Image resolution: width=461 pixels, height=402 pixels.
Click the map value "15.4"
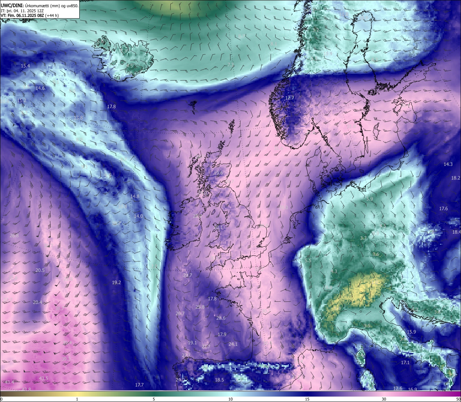[x=25, y=66]
